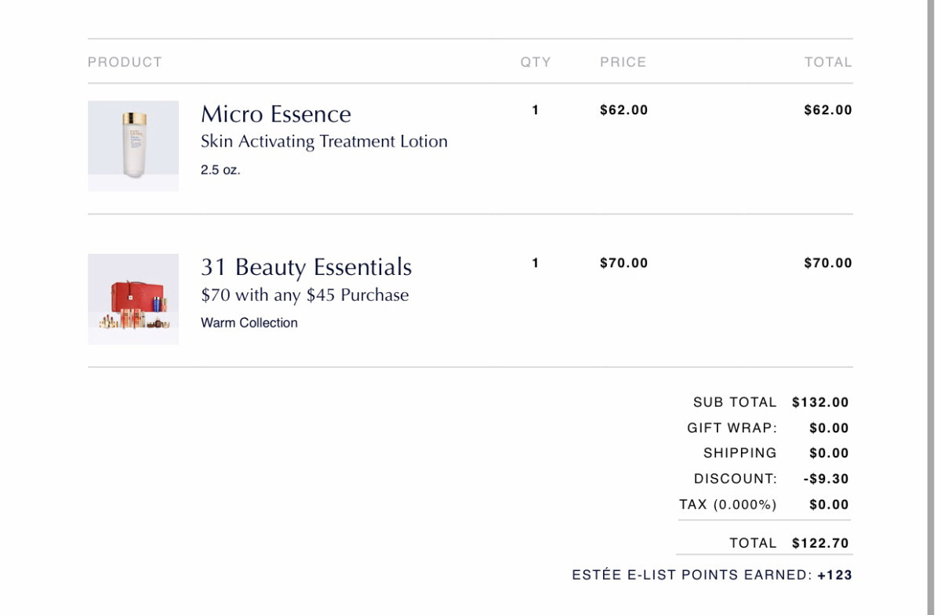
Task: Click the PRODUCT column header
Action: click(x=125, y=62)
